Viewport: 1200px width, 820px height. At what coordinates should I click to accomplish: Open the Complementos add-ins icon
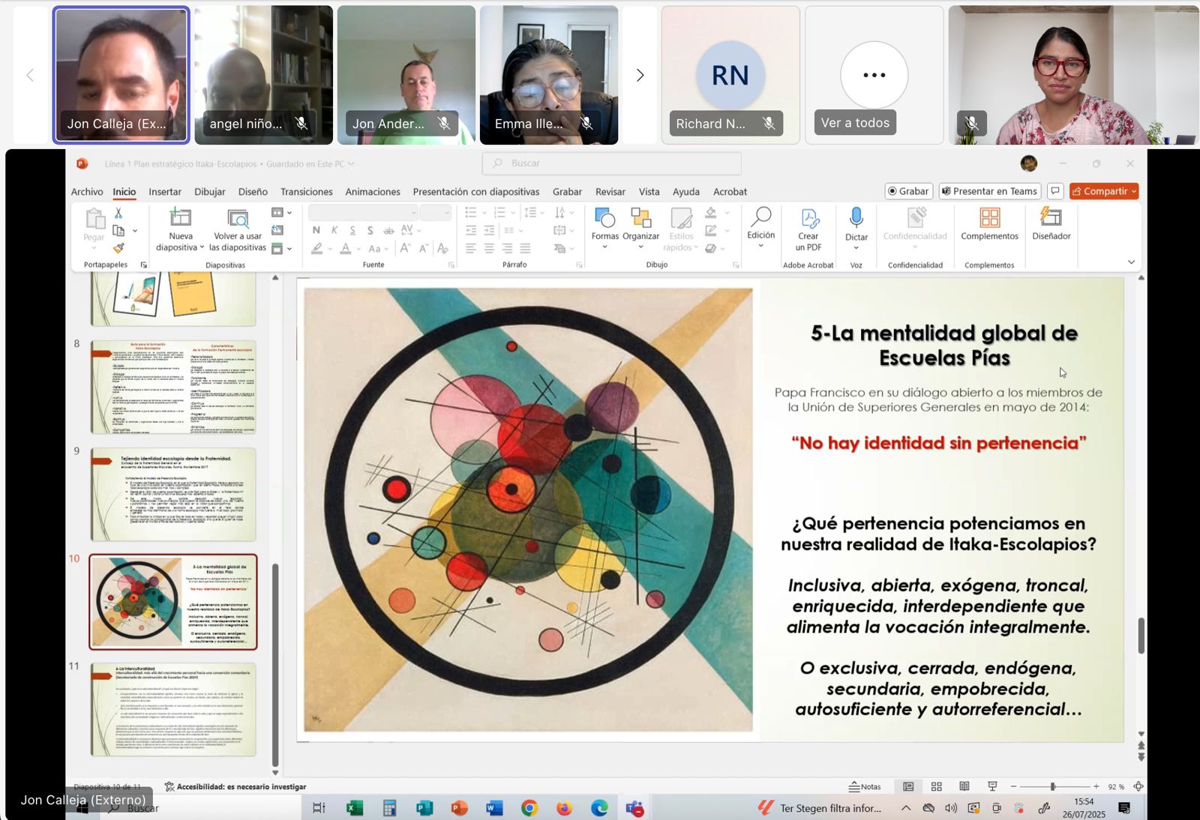tap(989, 217)
